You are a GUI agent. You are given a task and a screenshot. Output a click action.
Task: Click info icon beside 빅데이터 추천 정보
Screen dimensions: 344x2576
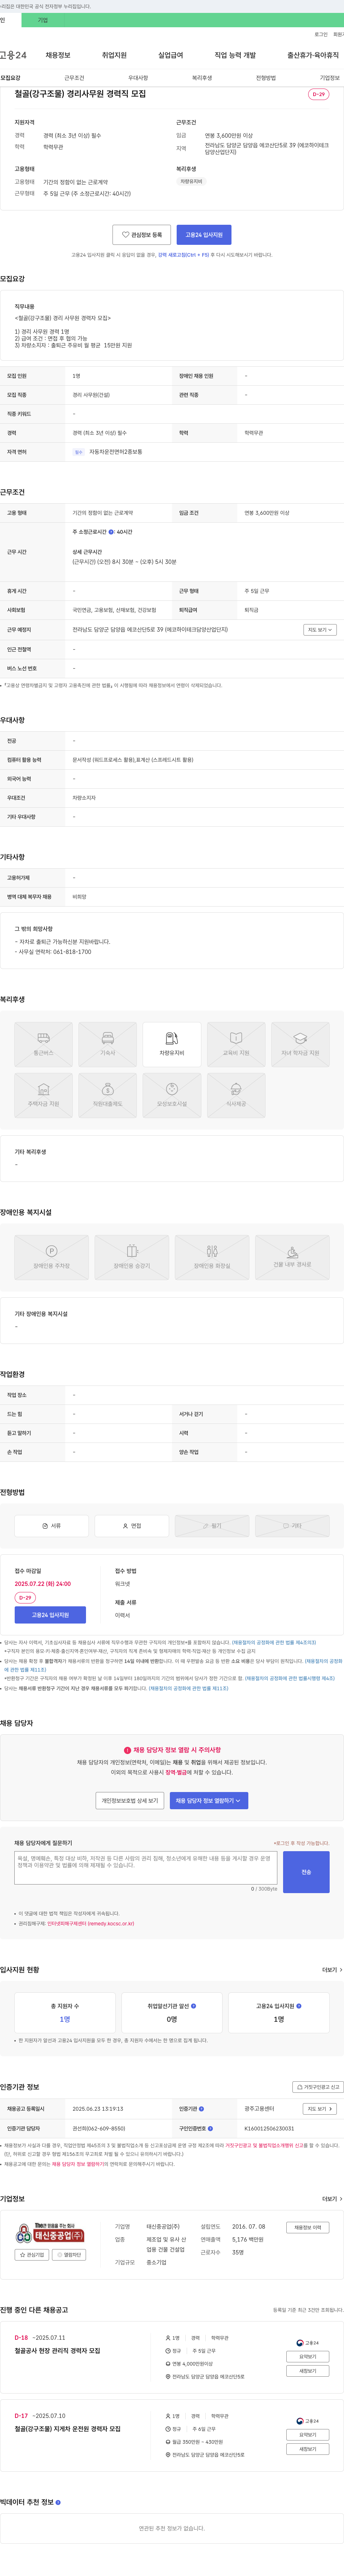pos(58,2502)
